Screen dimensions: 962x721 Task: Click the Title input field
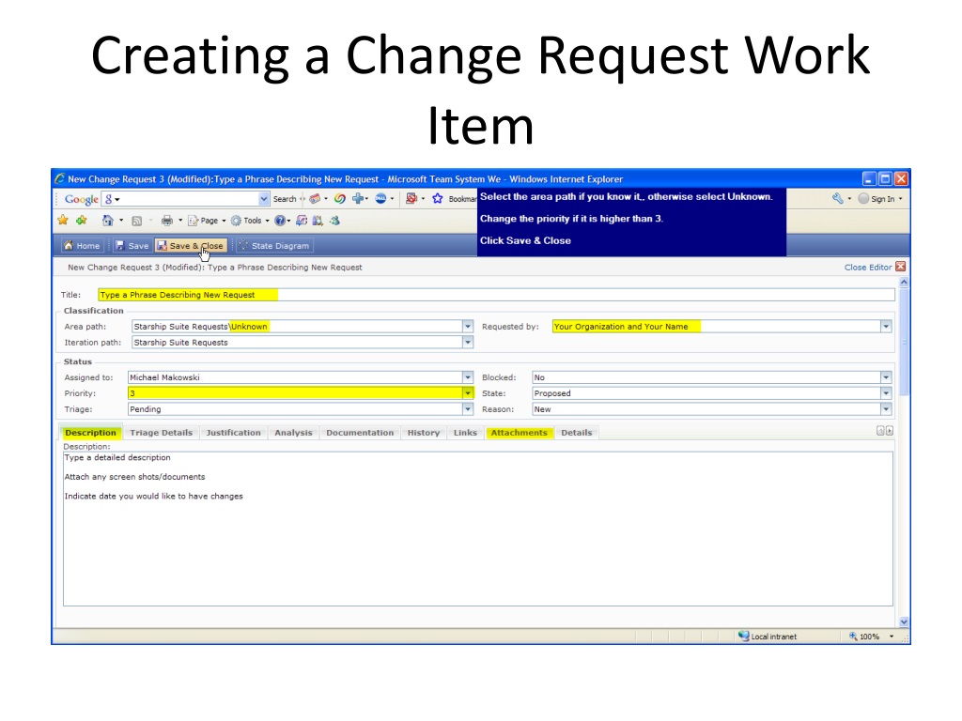(496, 295)
